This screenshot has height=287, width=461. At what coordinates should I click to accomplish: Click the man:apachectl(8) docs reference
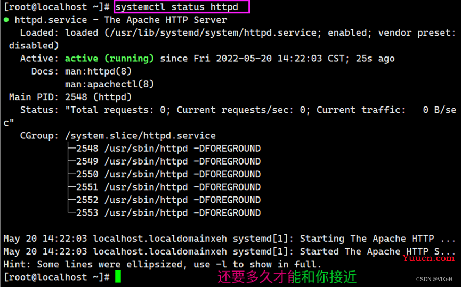(109, 84)
